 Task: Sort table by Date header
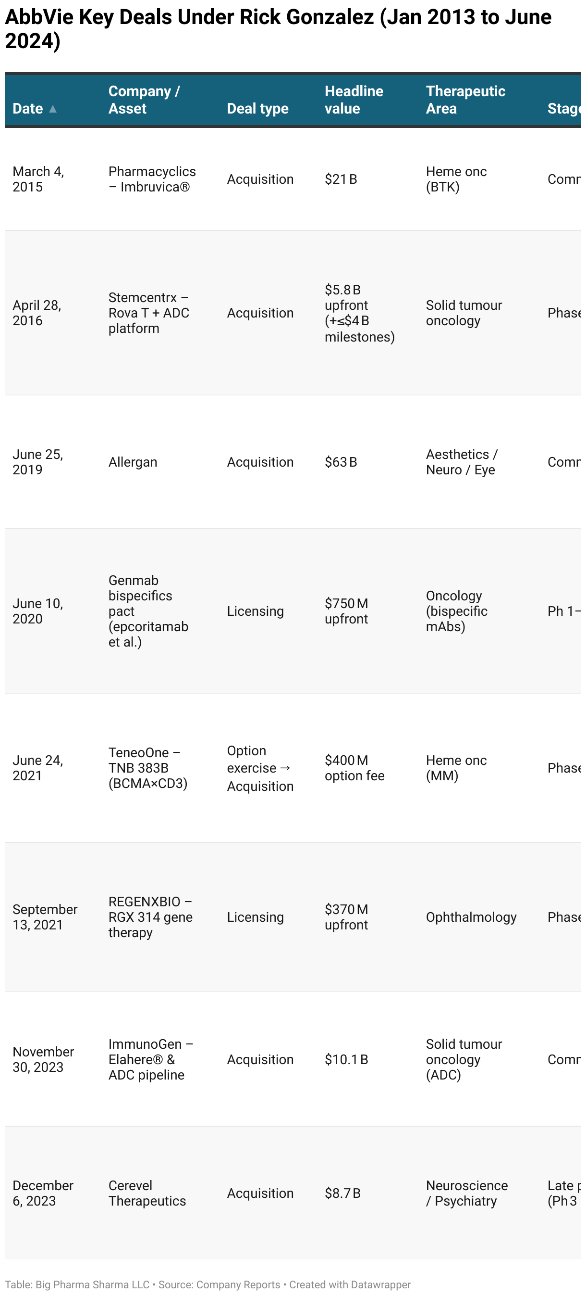tap(28, 109)
